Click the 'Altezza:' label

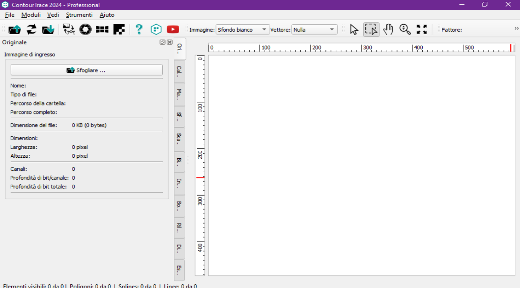(20, 156)
